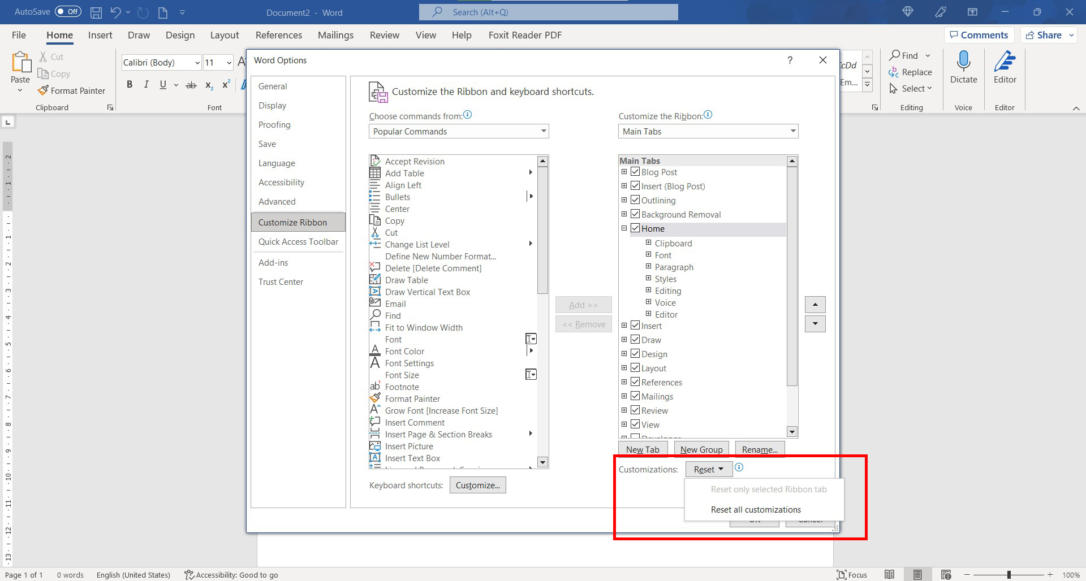
Task: Create new document from quick access toolbar
Action: [x=163, y=12]
